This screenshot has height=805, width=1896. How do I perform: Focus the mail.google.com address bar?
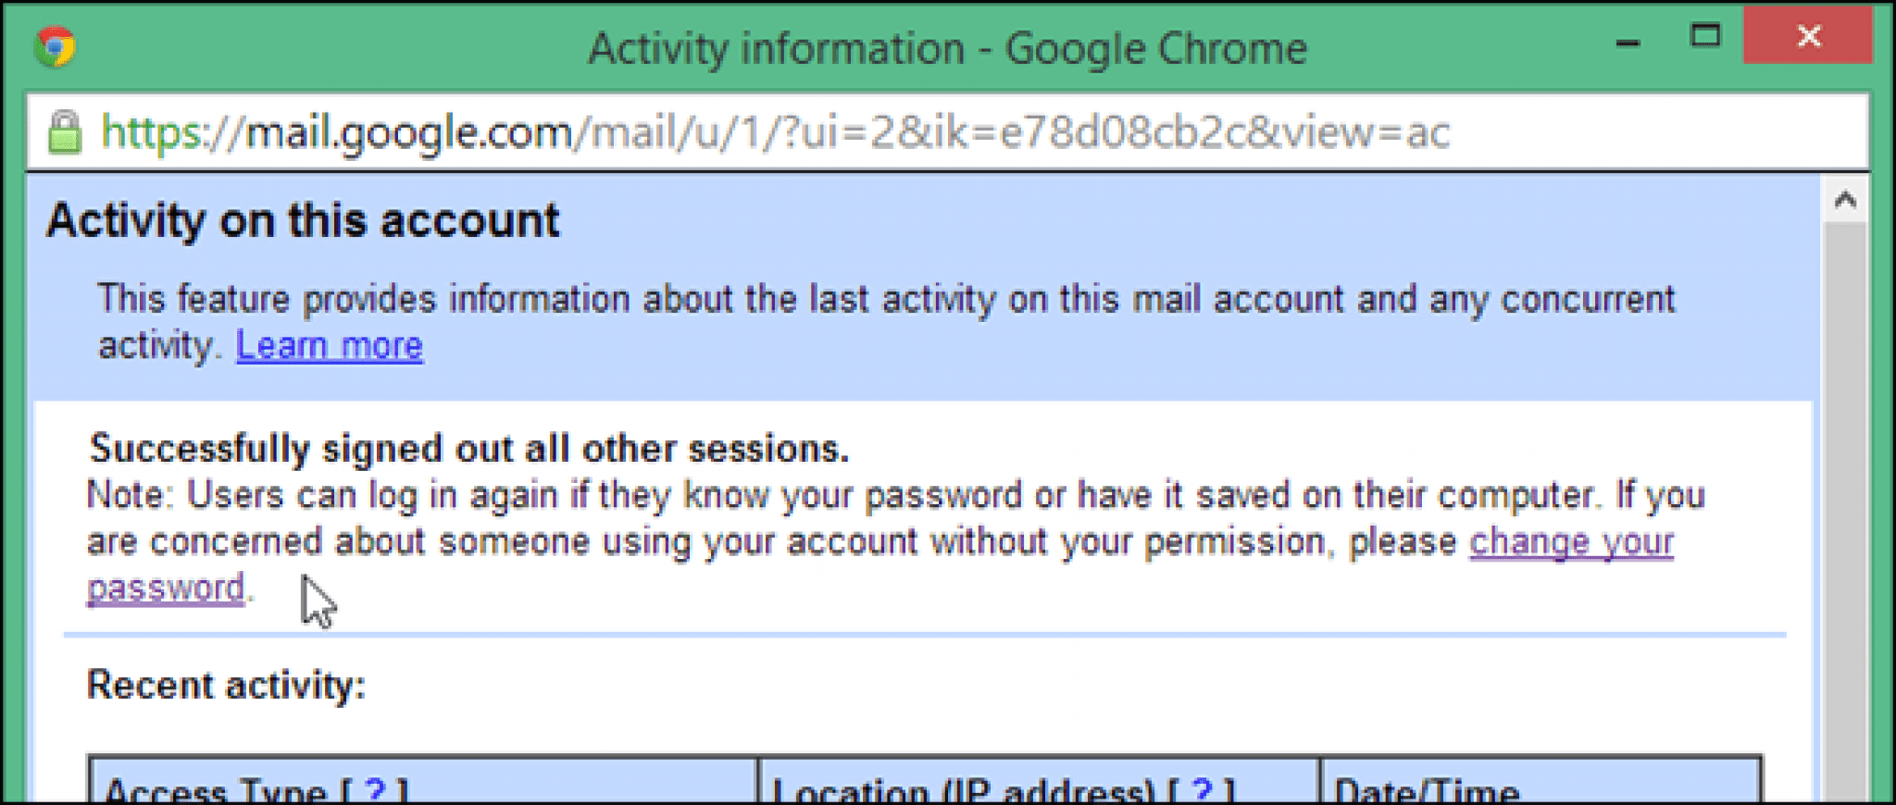[x=774, y=132]
